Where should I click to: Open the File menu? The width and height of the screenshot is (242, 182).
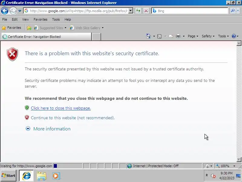(5, 19)
